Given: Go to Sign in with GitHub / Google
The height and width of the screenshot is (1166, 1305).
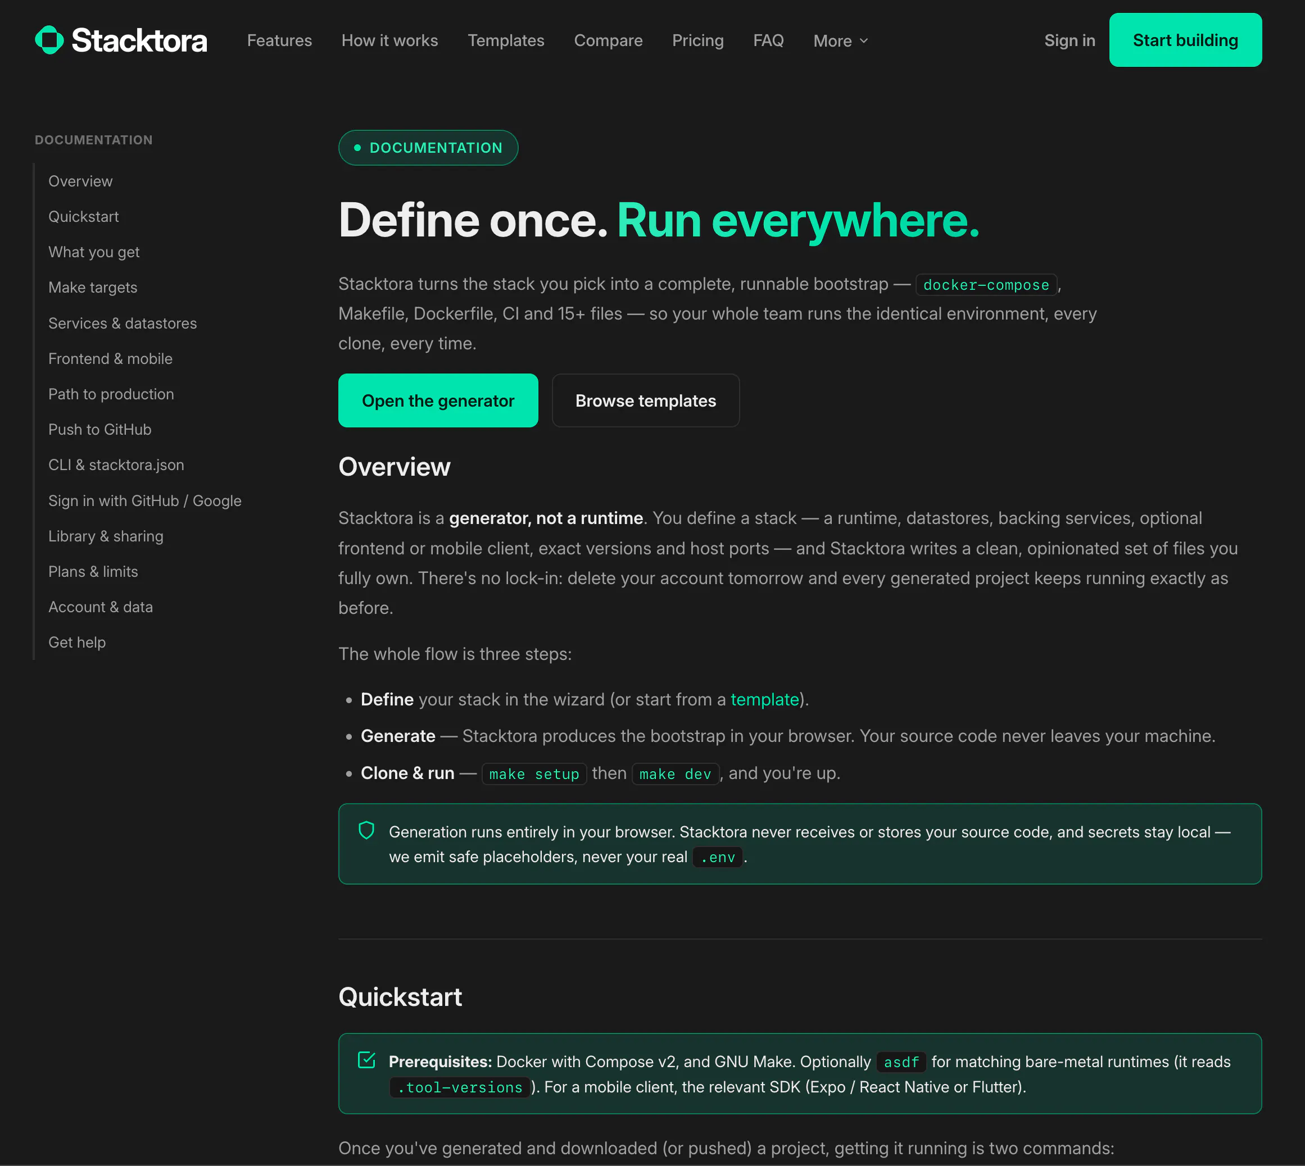Looking at the screenshot, I should point(146,501).
